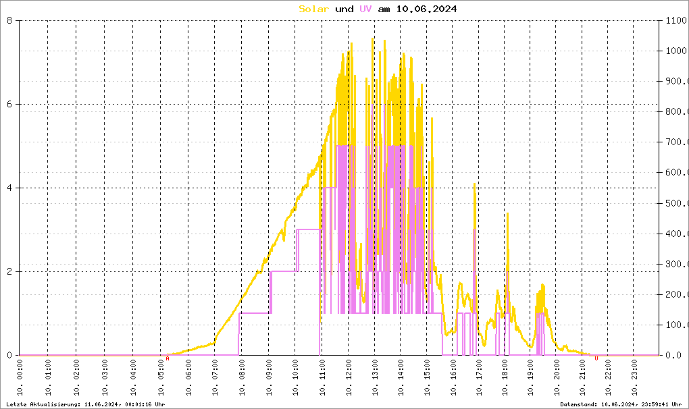Click the 'Datenstand' timestamp text
Screen dimensions: 689x409
click(621, 404)
